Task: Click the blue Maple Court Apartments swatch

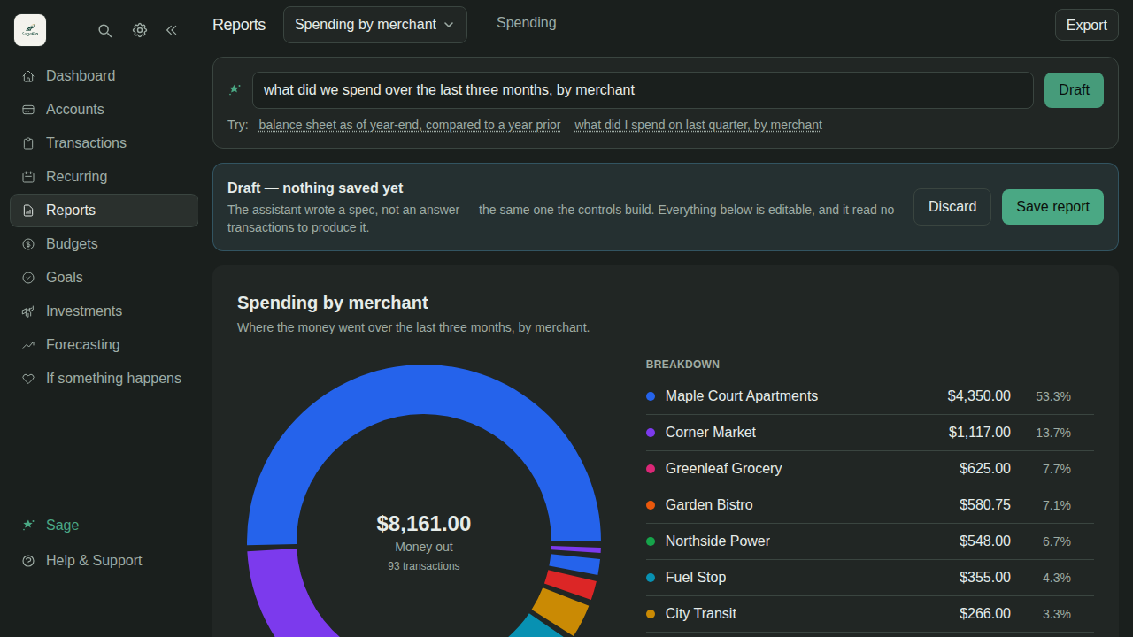Action: click(x=651, y=396)
